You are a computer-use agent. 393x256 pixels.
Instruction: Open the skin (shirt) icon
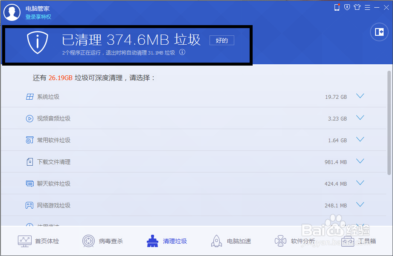[357, 7]
